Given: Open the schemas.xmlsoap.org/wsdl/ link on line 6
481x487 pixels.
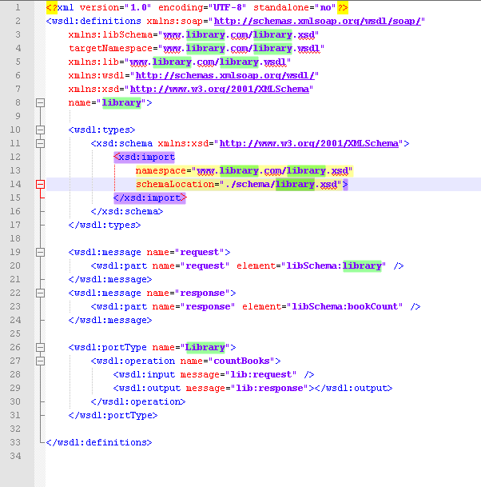Looking at the screenshot, I should point(224,75).
